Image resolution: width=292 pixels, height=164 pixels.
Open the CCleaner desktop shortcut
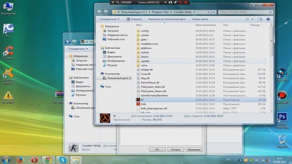coord(8,53)
